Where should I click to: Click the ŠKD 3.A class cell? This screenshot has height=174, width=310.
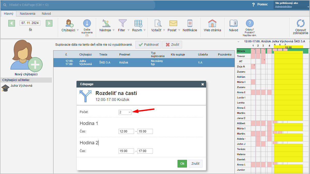pyautogui.click(x=105, y=62)
